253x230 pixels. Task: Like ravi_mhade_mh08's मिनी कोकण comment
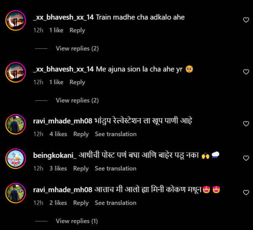tap(246, 192)
